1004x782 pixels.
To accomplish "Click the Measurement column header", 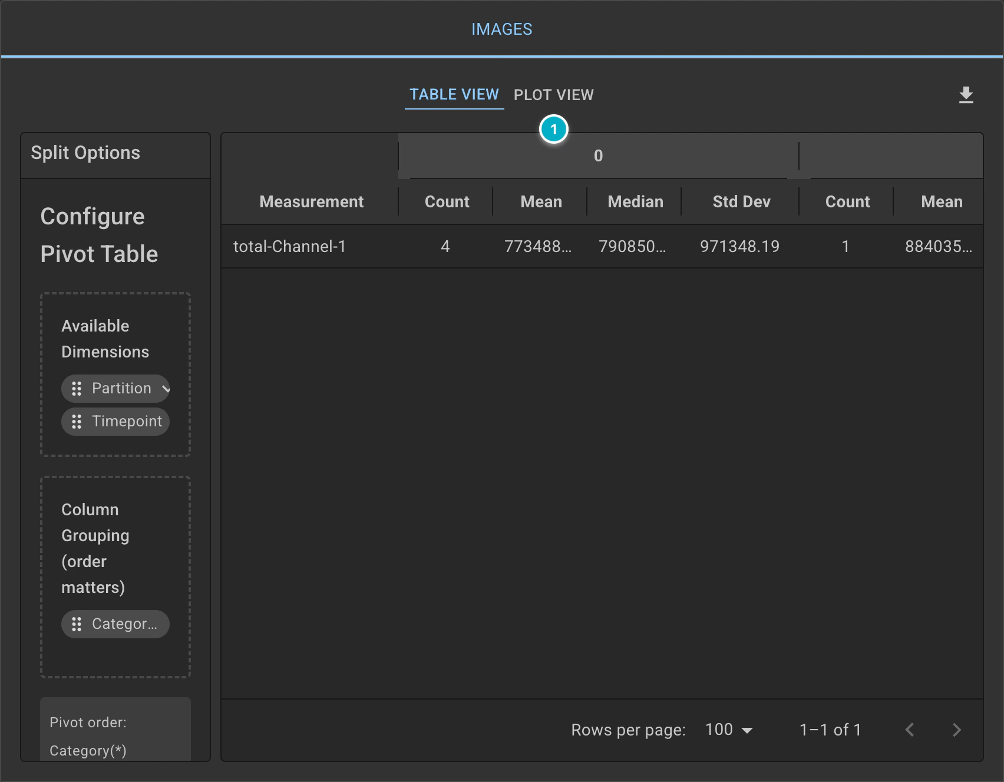I will pos(311,202).
